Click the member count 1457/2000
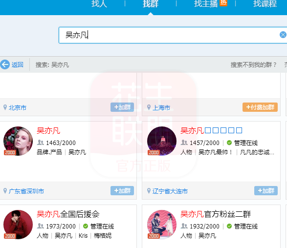287x248 pixels. tap(204, 143)
